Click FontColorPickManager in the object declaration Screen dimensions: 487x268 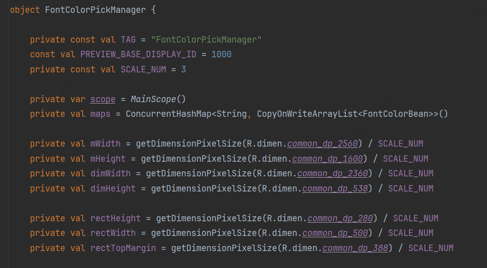[95, 10]
